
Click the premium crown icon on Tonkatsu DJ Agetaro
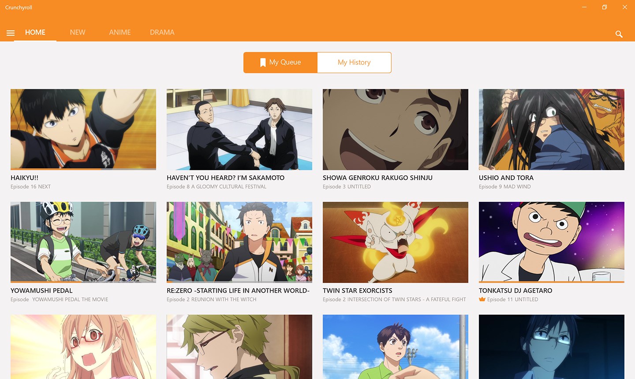[x=482, y=299]
